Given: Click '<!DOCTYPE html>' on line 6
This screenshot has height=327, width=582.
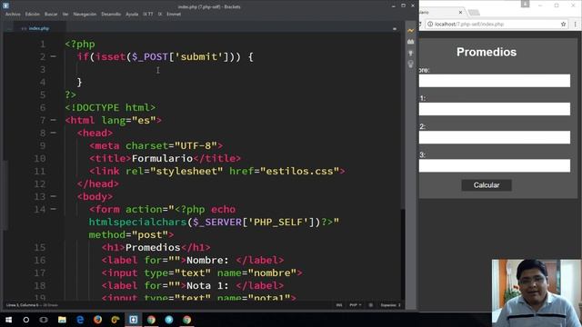Looking at the screenshot, I should click(110, 107).
